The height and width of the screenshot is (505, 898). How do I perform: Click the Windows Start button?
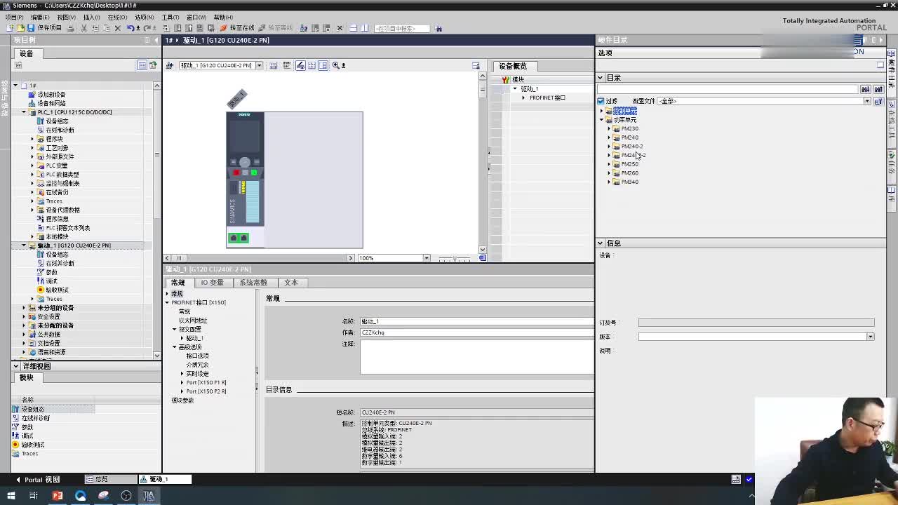coord(11,496)
